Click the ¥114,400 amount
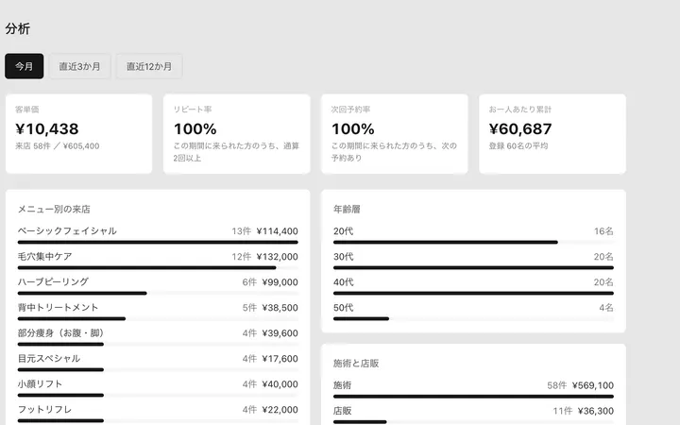Image resolution: width=680 pixels, height=425 pixels. point(277,231)
